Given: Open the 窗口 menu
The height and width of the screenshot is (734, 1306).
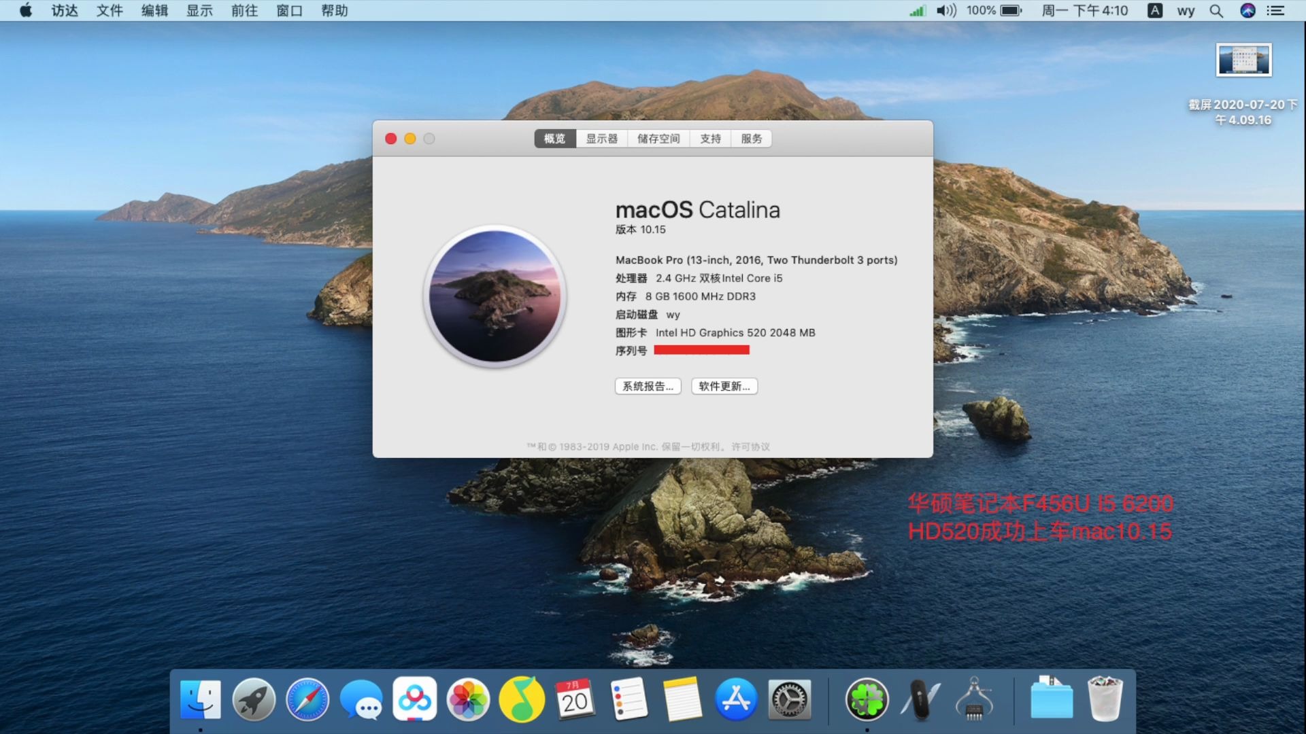Looking at the screenshot, I should [289, 10].
